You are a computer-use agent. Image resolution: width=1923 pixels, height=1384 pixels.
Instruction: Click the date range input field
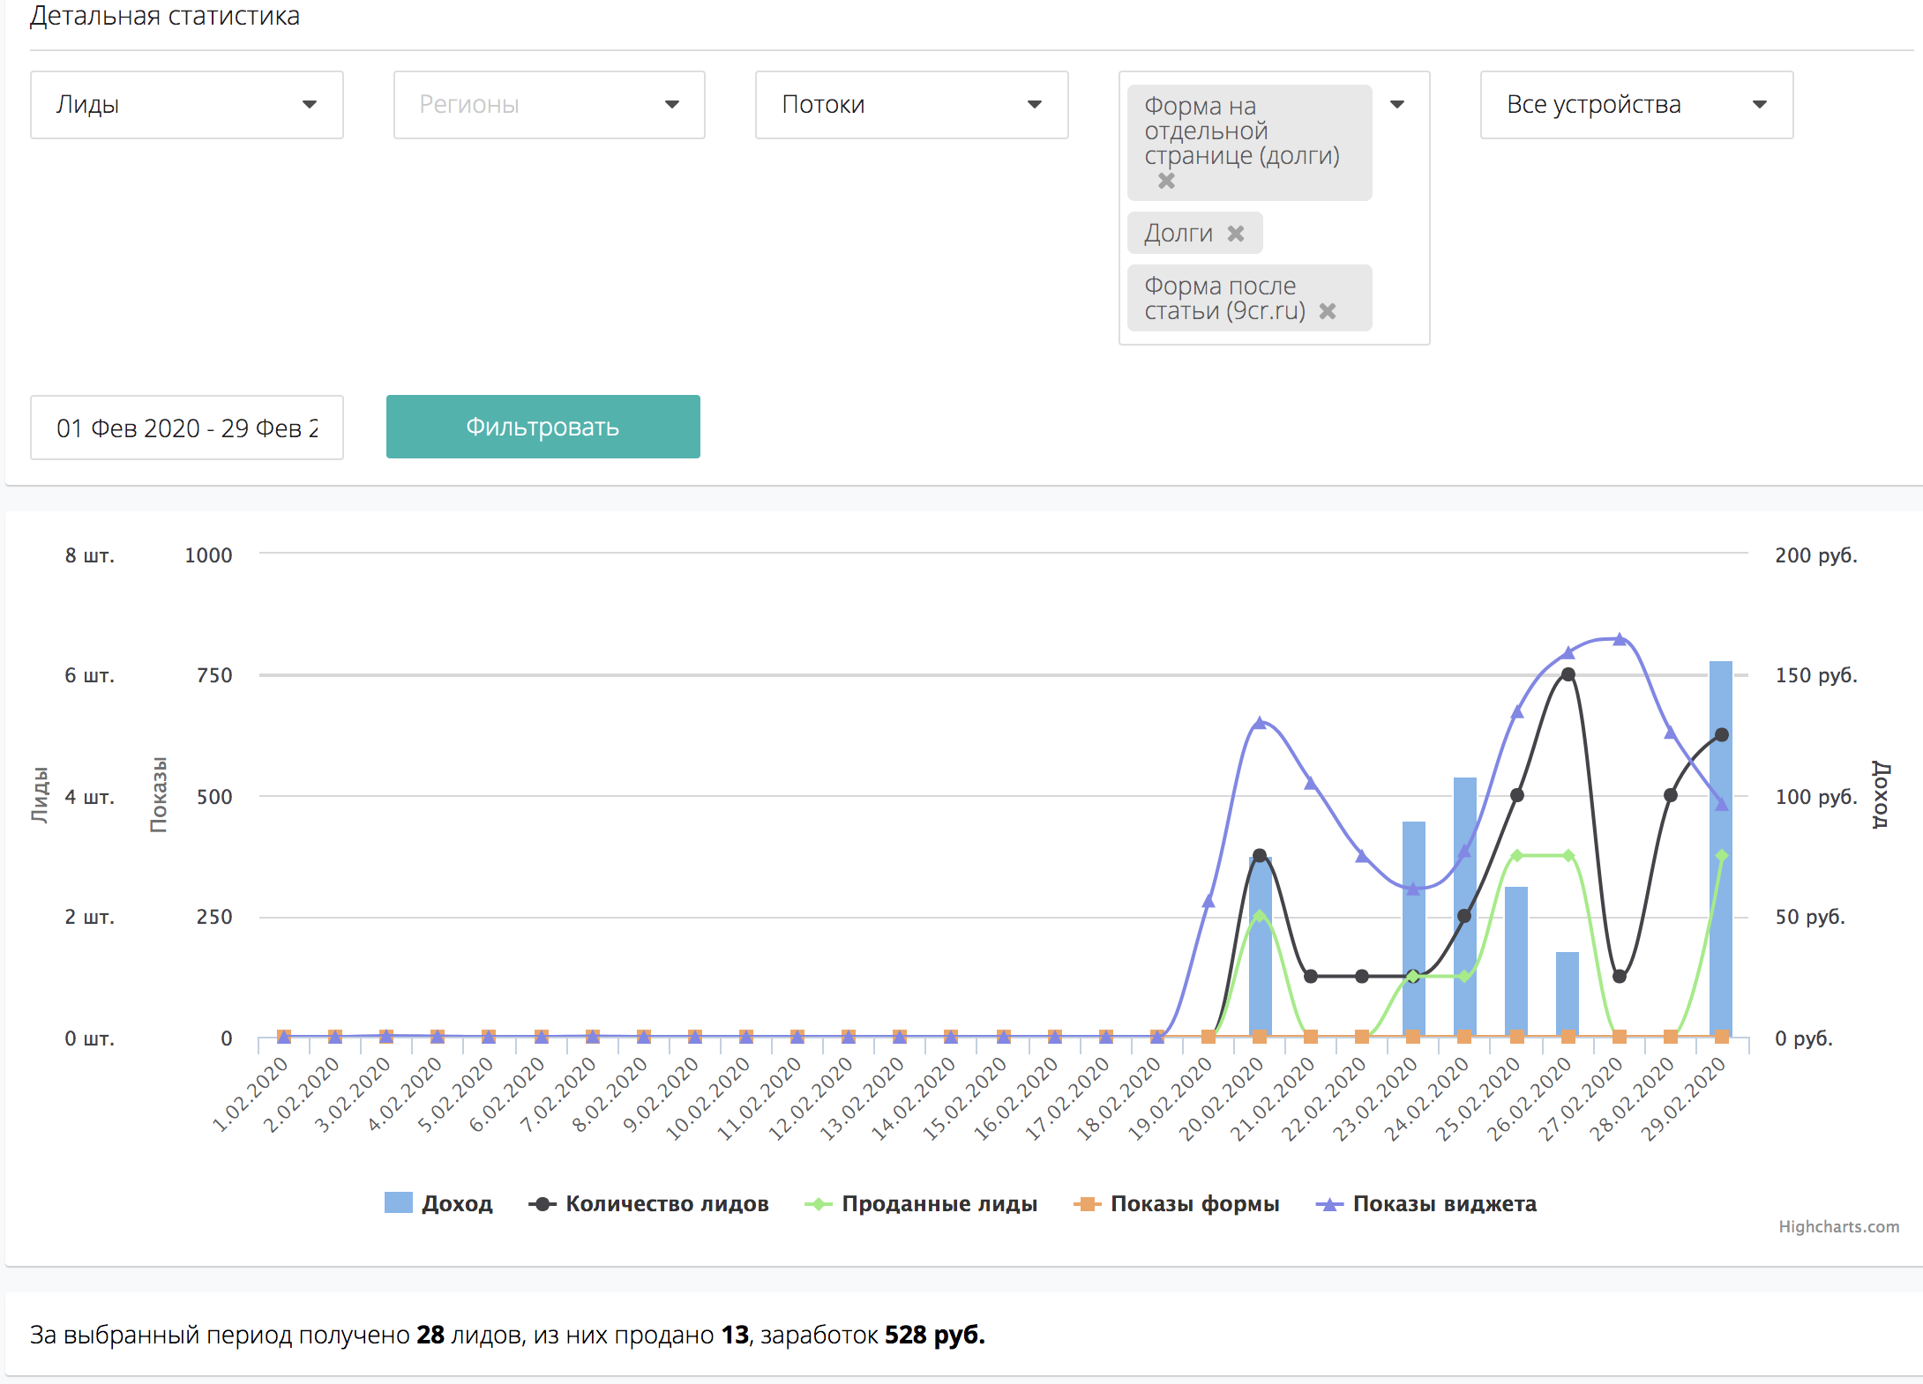[x=186, y=428]
